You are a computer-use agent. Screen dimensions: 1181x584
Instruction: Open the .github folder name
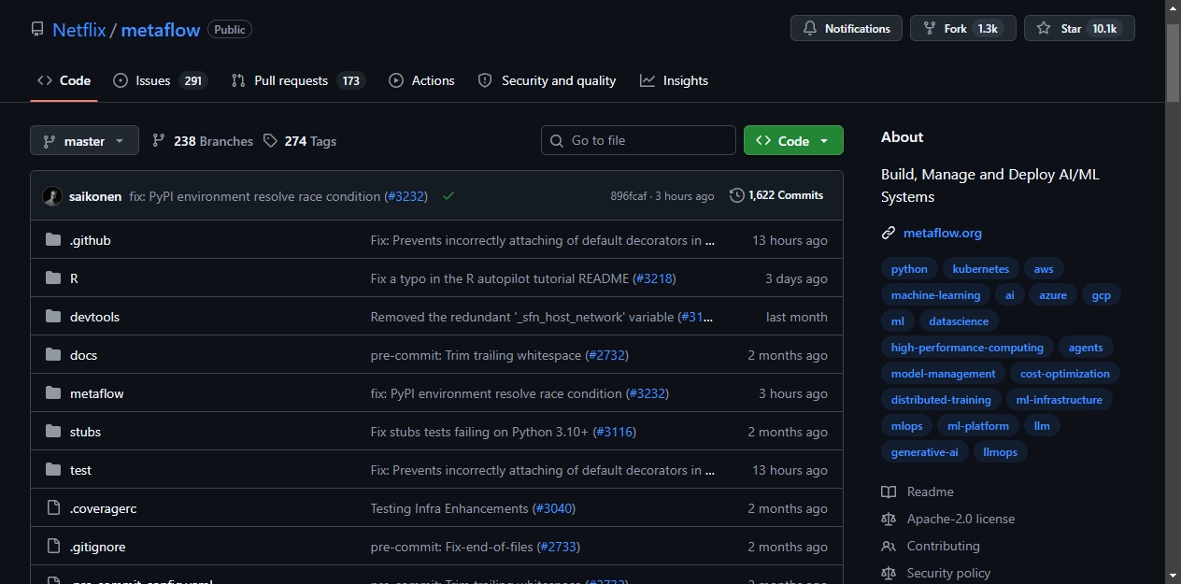point(91,240)
